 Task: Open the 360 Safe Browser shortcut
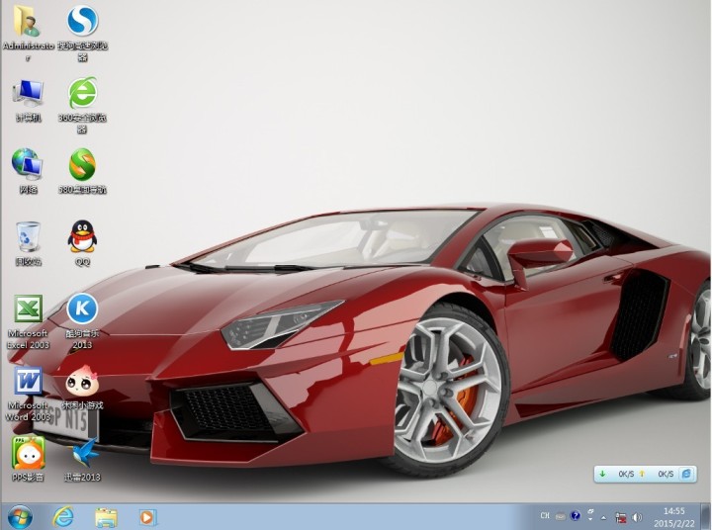tap(82, 93)
